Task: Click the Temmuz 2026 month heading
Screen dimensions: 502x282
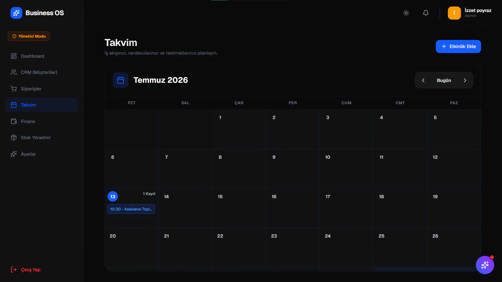Action: [x=161, y=80]
